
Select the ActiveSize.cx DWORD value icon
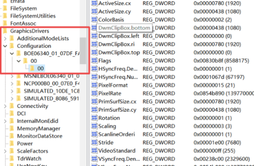[x=94, y=3]
